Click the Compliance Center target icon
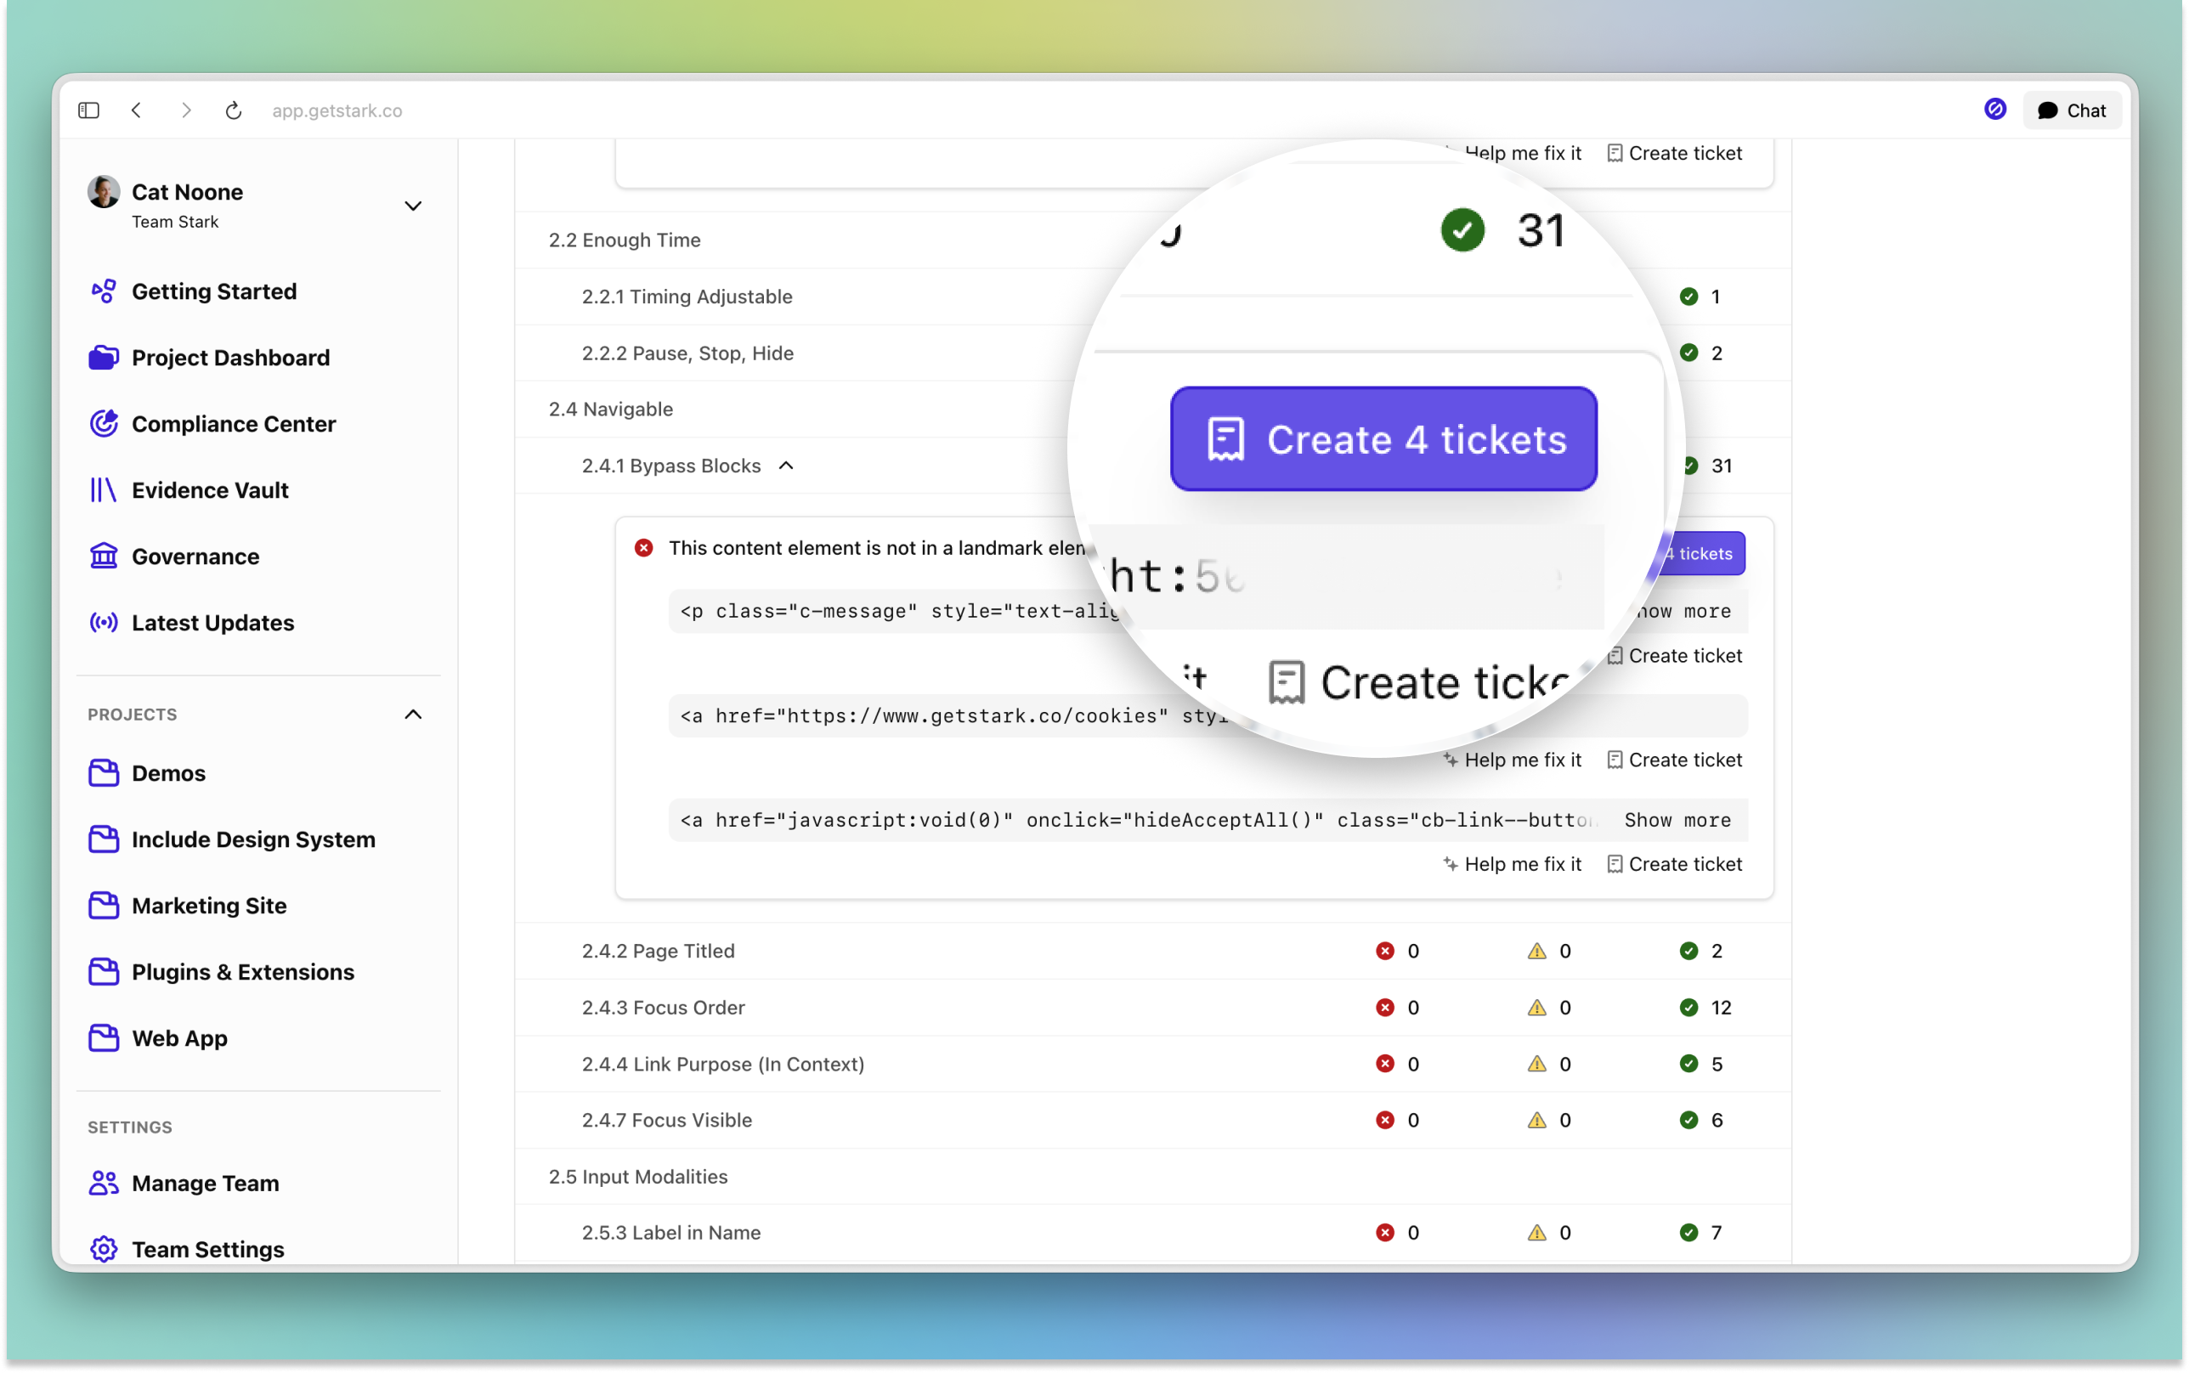Image resolution: width=2189 pixels, height=1373 pixels. click(104, 423)
